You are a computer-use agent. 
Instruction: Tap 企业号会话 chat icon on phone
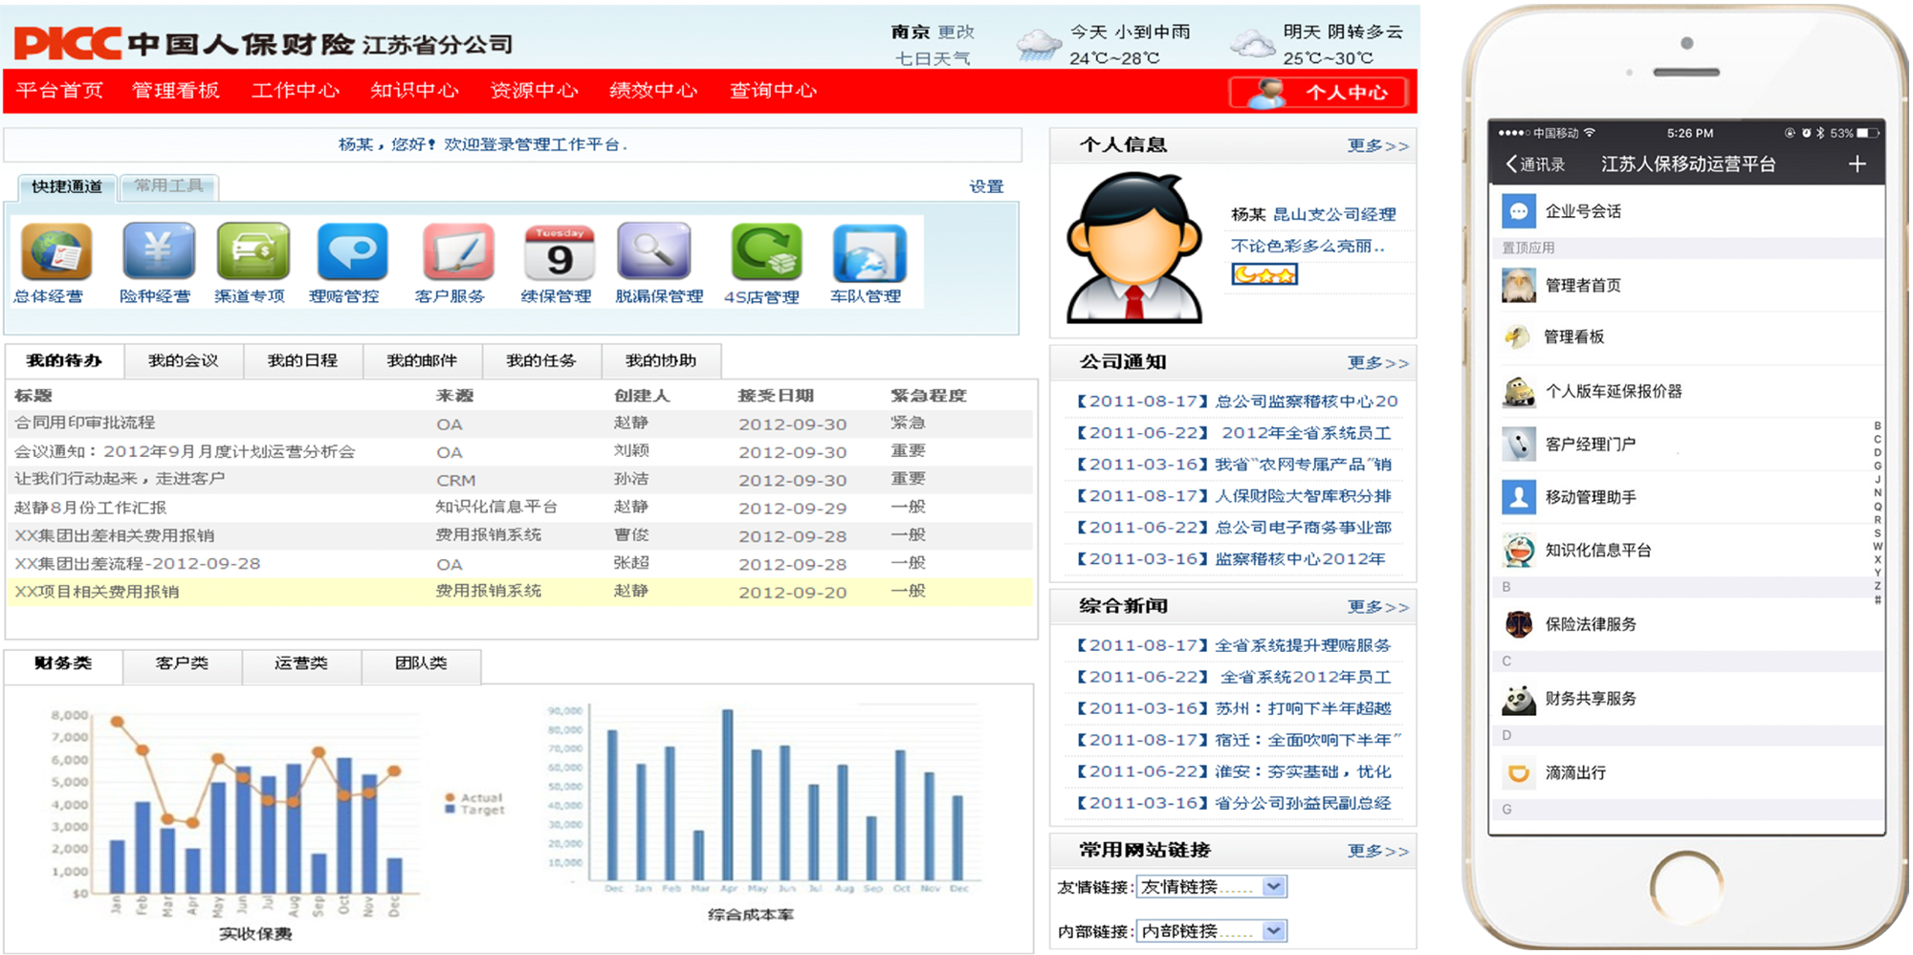pos(1519,211)
